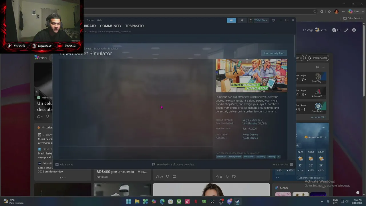Click the MSN edit pencil icon

pos(346,30)
